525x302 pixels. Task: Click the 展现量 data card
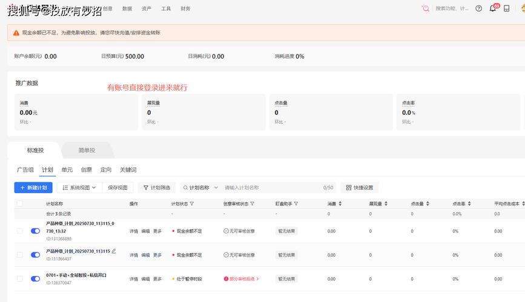tap(203, 112)
